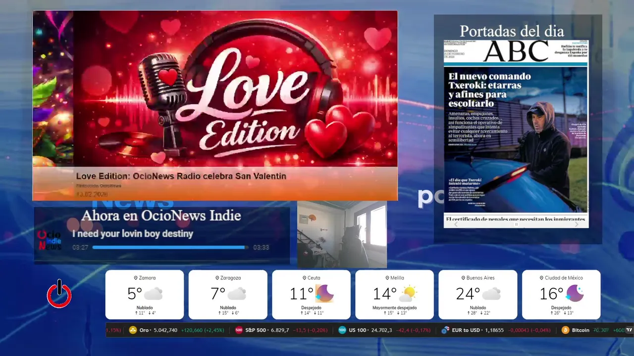Click total duration '03:33'

[261, 247]
